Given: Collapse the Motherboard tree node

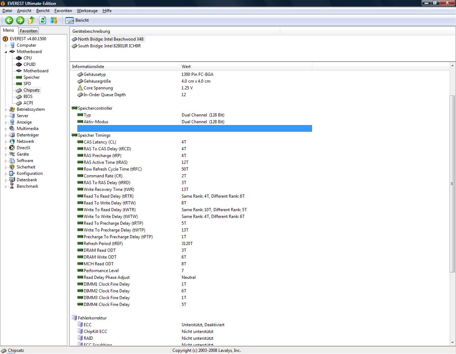Looking at the screenshot, I should point(6,52).
